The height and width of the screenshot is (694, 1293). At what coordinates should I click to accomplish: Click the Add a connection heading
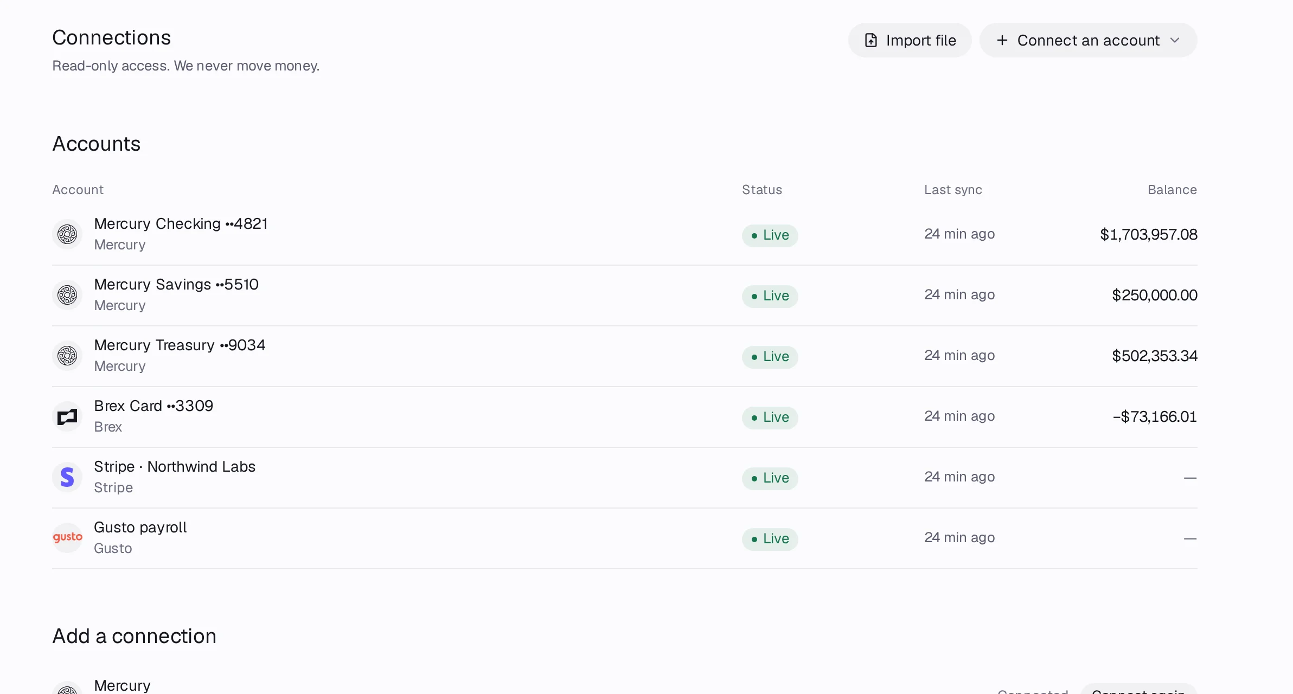click(134, 637)
